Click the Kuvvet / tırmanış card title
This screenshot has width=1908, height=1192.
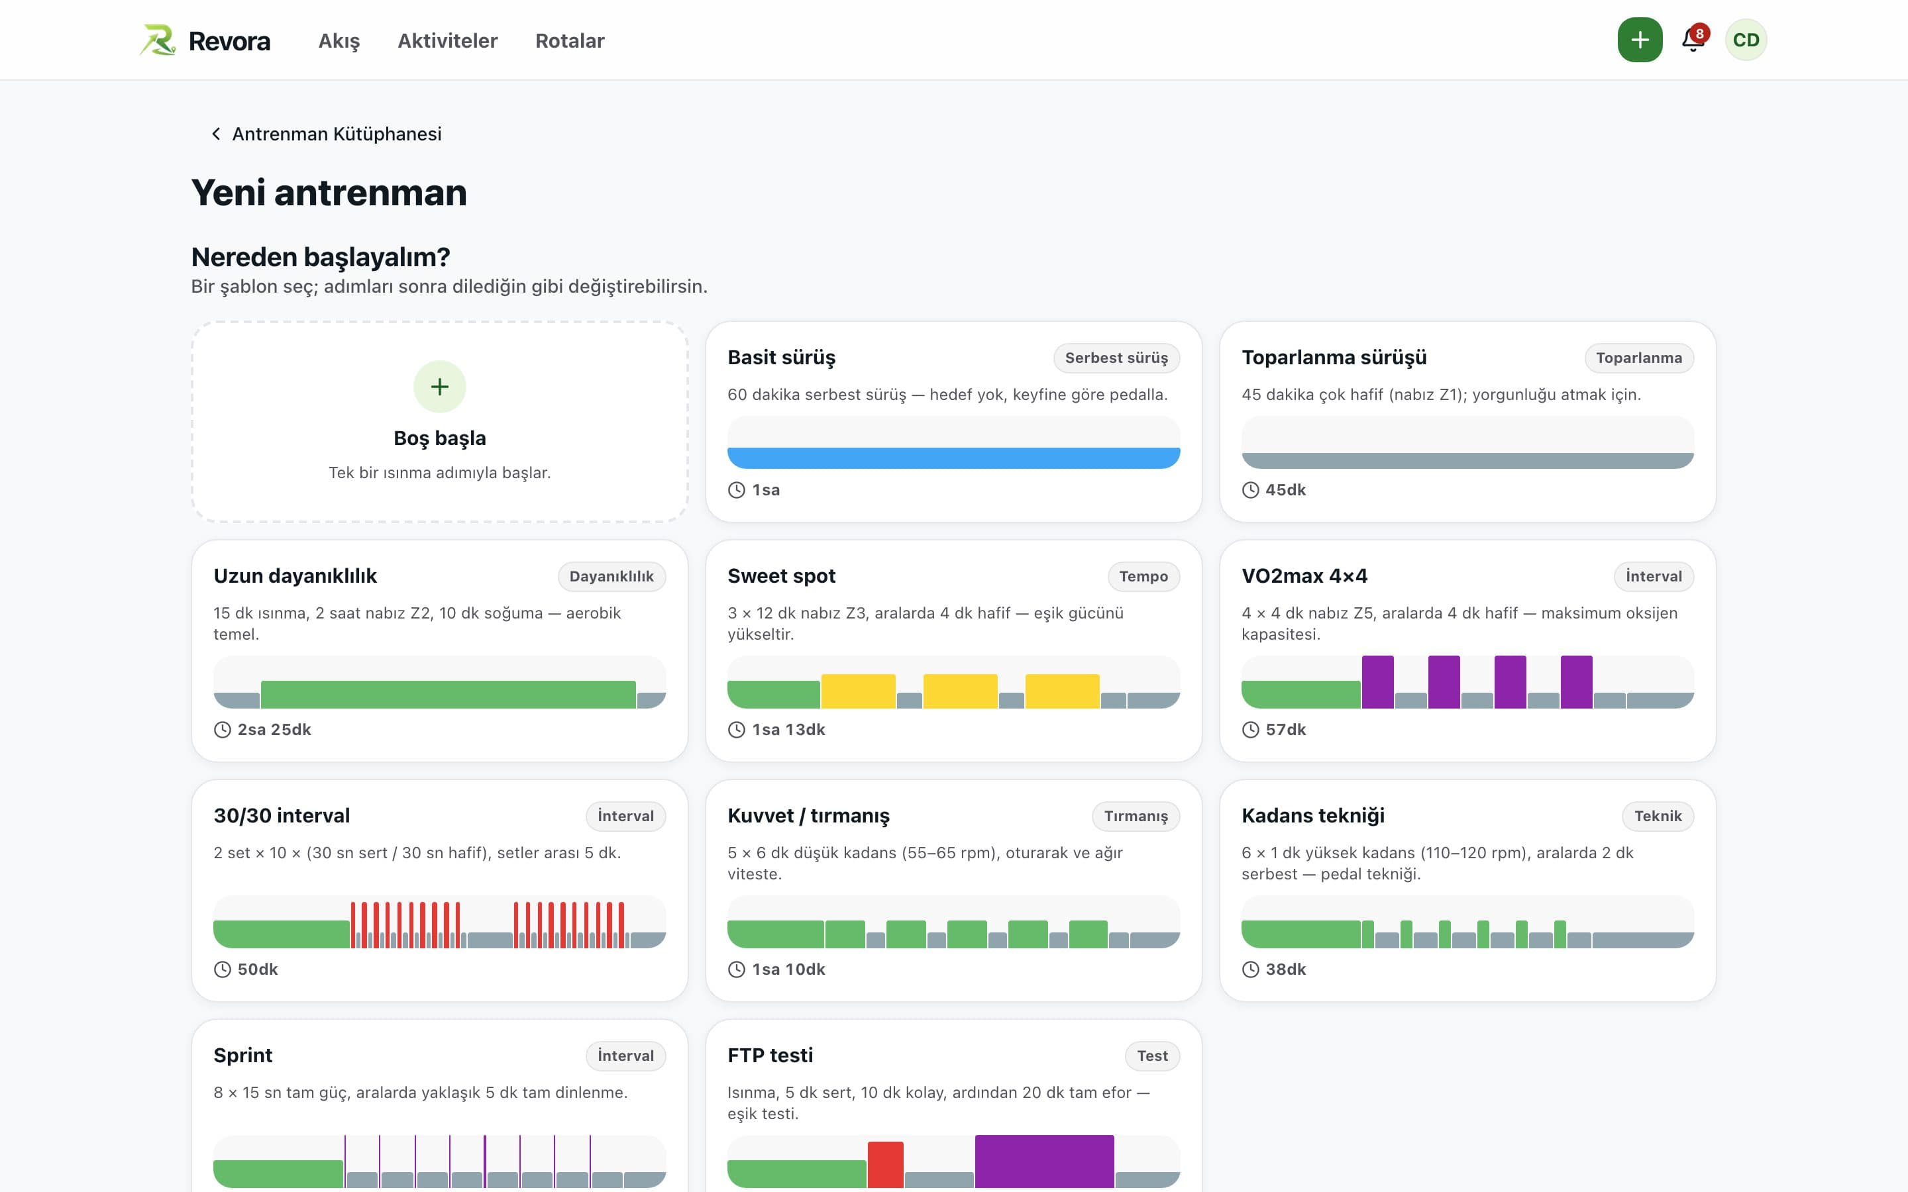[x=808, y=815]
